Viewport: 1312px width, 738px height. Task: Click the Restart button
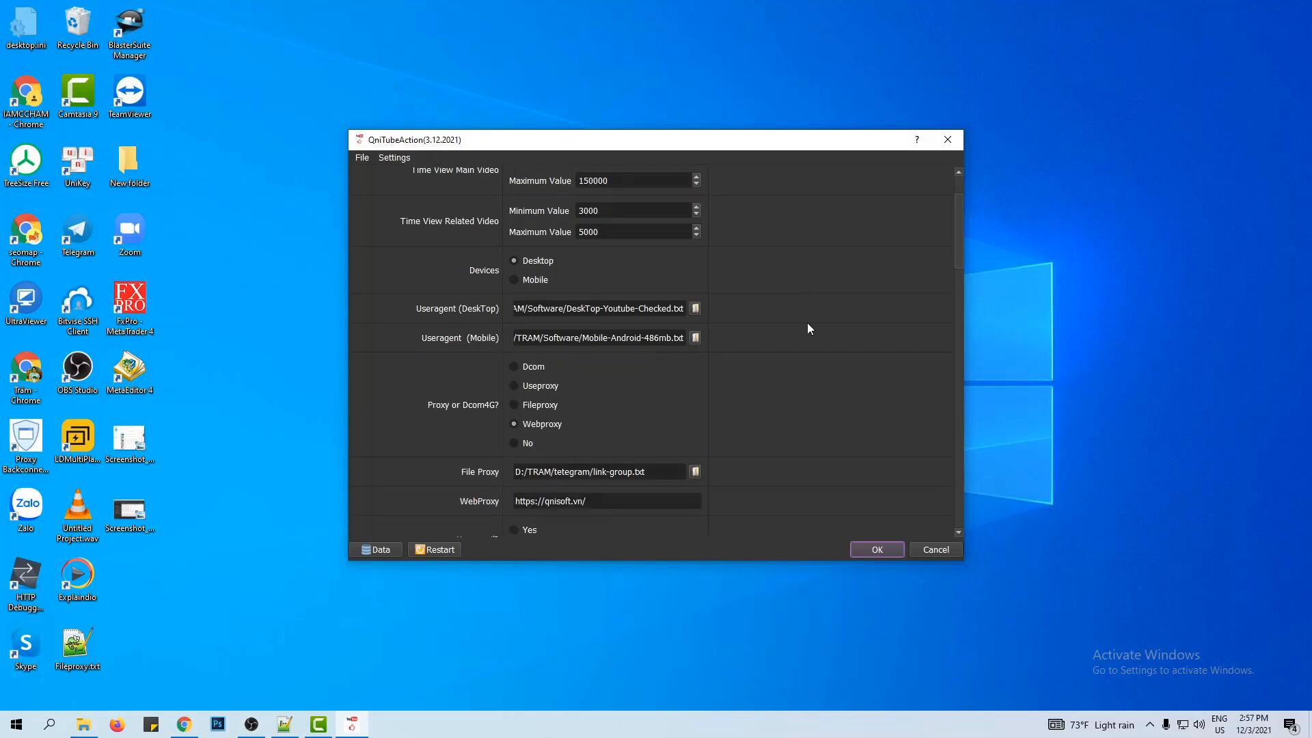click(435, 549)
